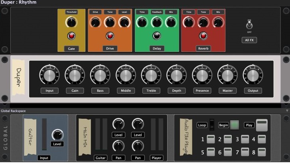Flip the All FX on/off switch

(x=249, y=26)
